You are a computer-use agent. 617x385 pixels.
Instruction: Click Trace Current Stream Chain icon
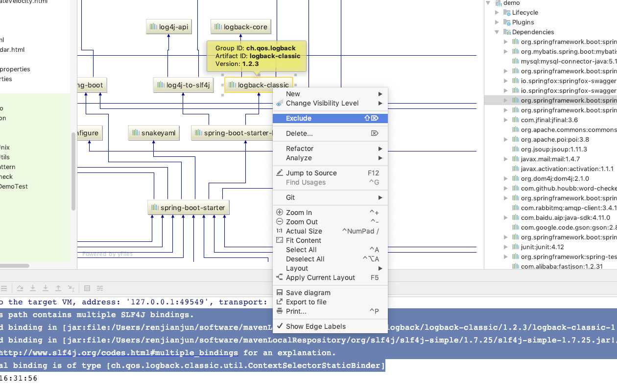[x=100, y=288]
